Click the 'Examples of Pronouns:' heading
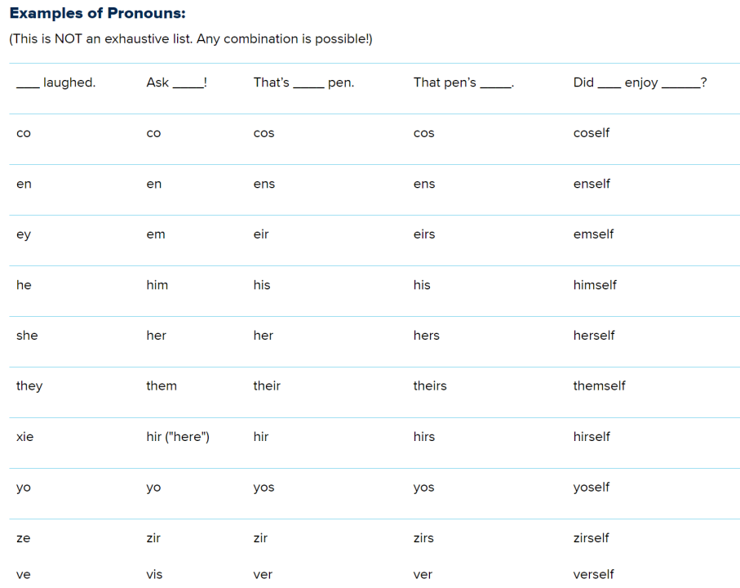Image resolution: width=740 pixels, height=588 pixels. tap(97, 14)
